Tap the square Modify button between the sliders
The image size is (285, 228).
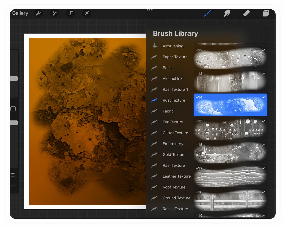click(13, 109)
